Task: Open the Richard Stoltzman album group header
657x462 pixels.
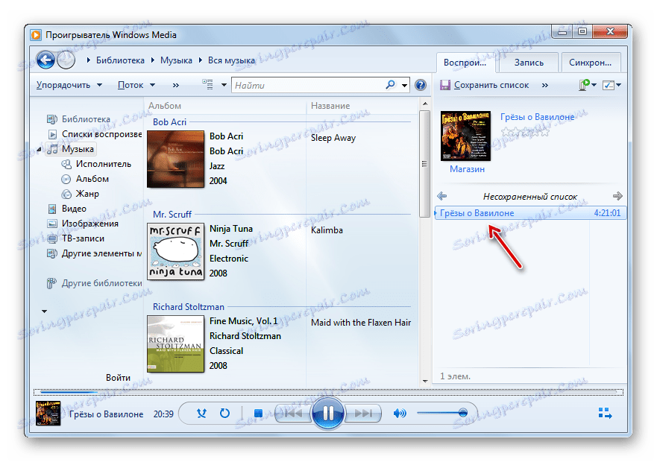Action: 188,307
